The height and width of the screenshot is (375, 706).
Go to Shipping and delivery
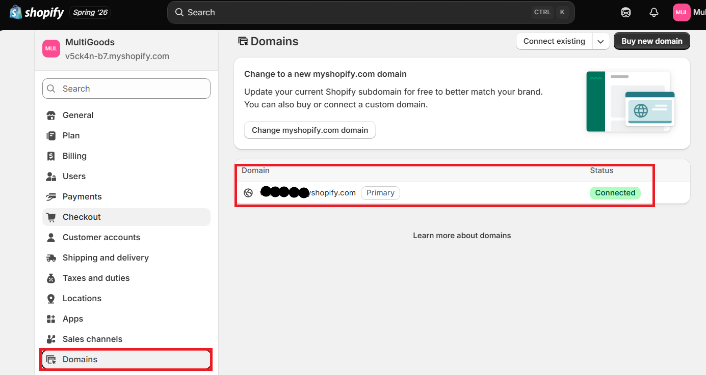pyautogui.click(x=126, y=257)
